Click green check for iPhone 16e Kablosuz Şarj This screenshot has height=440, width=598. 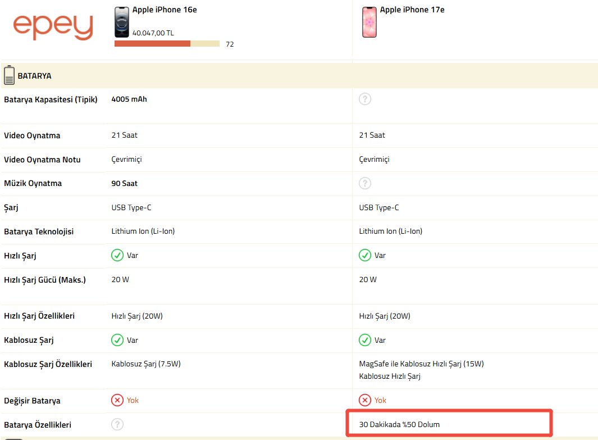tap(117, 340)
